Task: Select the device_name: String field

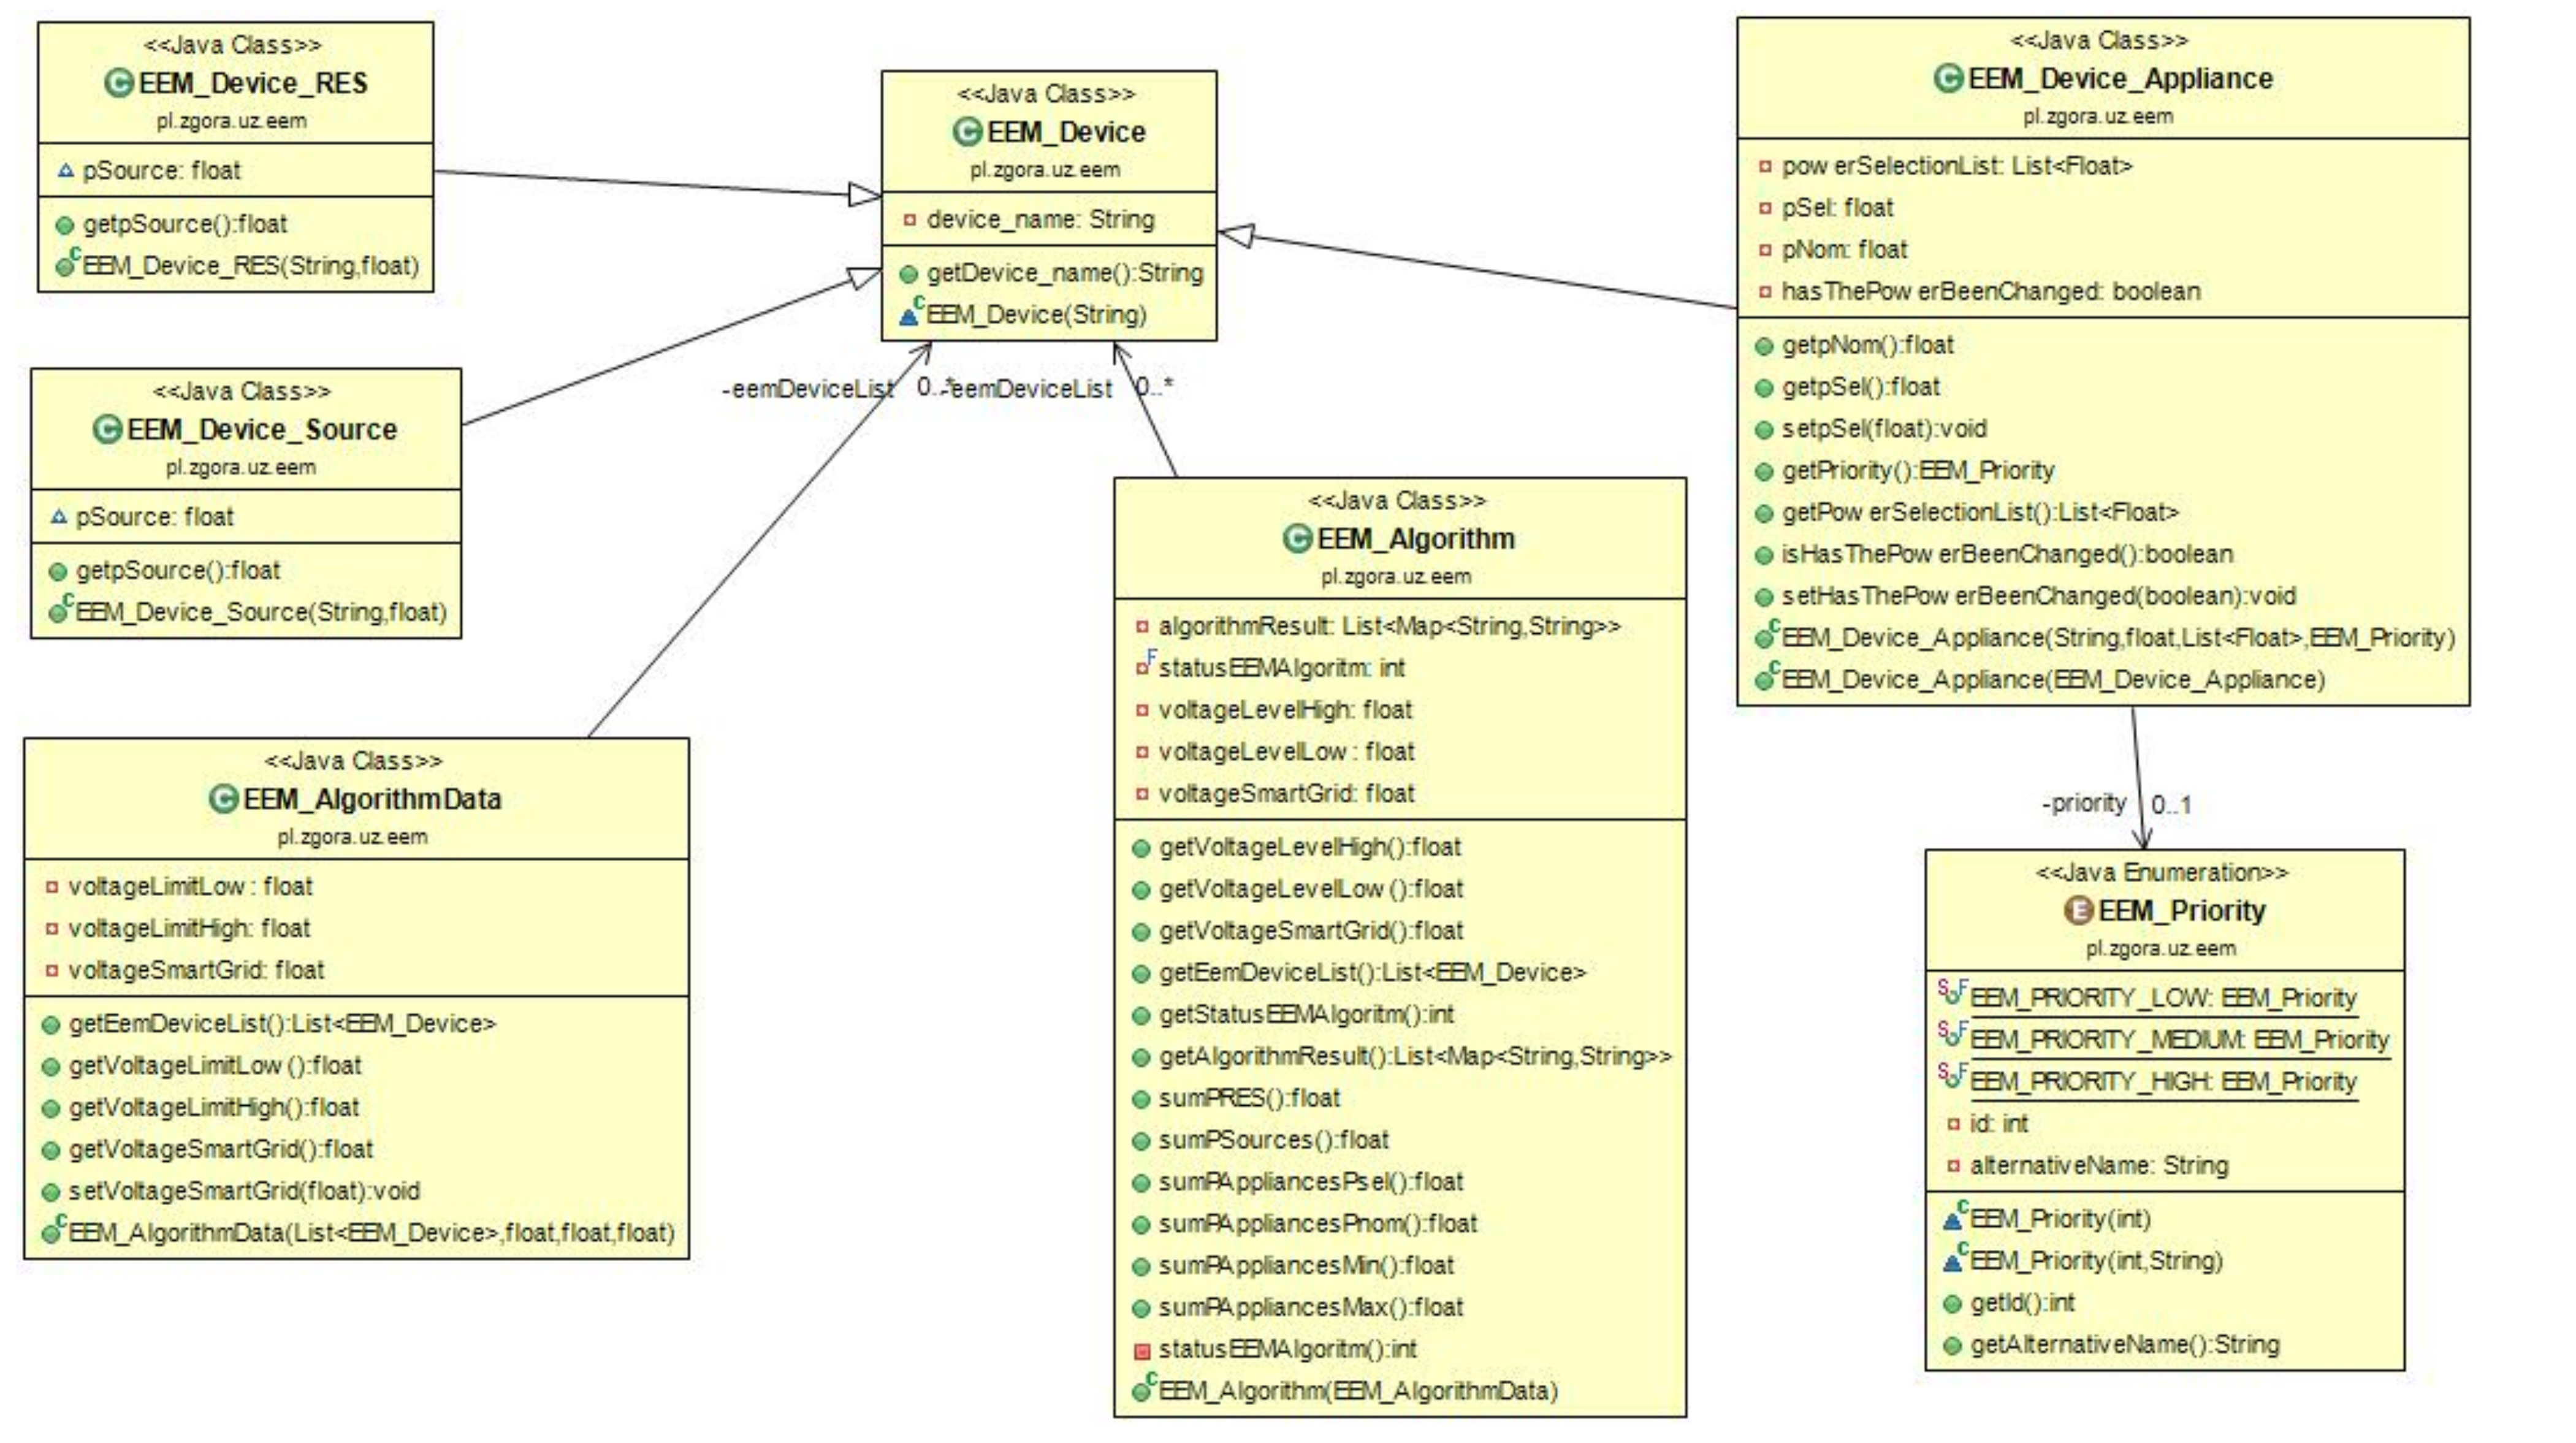Action: pos(1039,219)
